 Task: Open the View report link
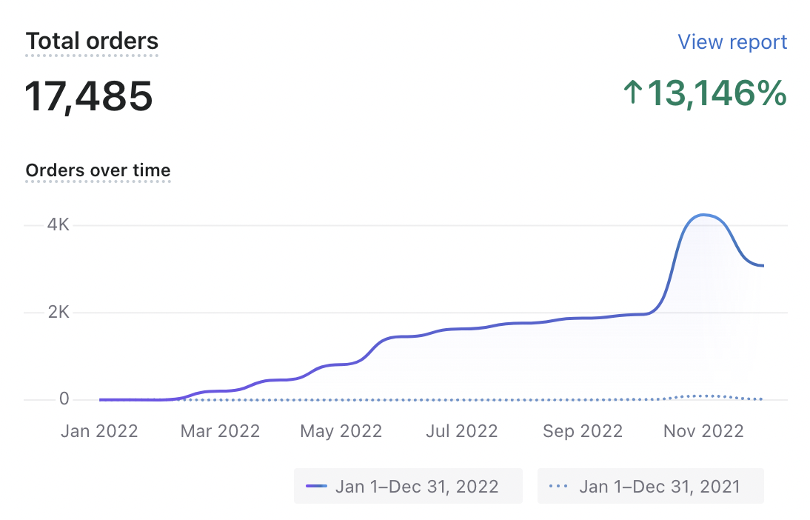coord(732,42)
